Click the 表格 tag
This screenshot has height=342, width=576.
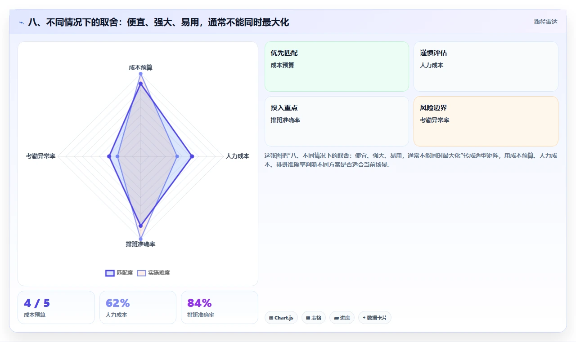[314, 318]
